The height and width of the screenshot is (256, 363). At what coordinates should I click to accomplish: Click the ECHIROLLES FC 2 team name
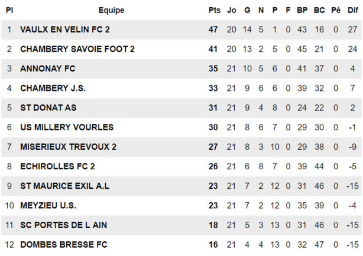coord(57,166)
